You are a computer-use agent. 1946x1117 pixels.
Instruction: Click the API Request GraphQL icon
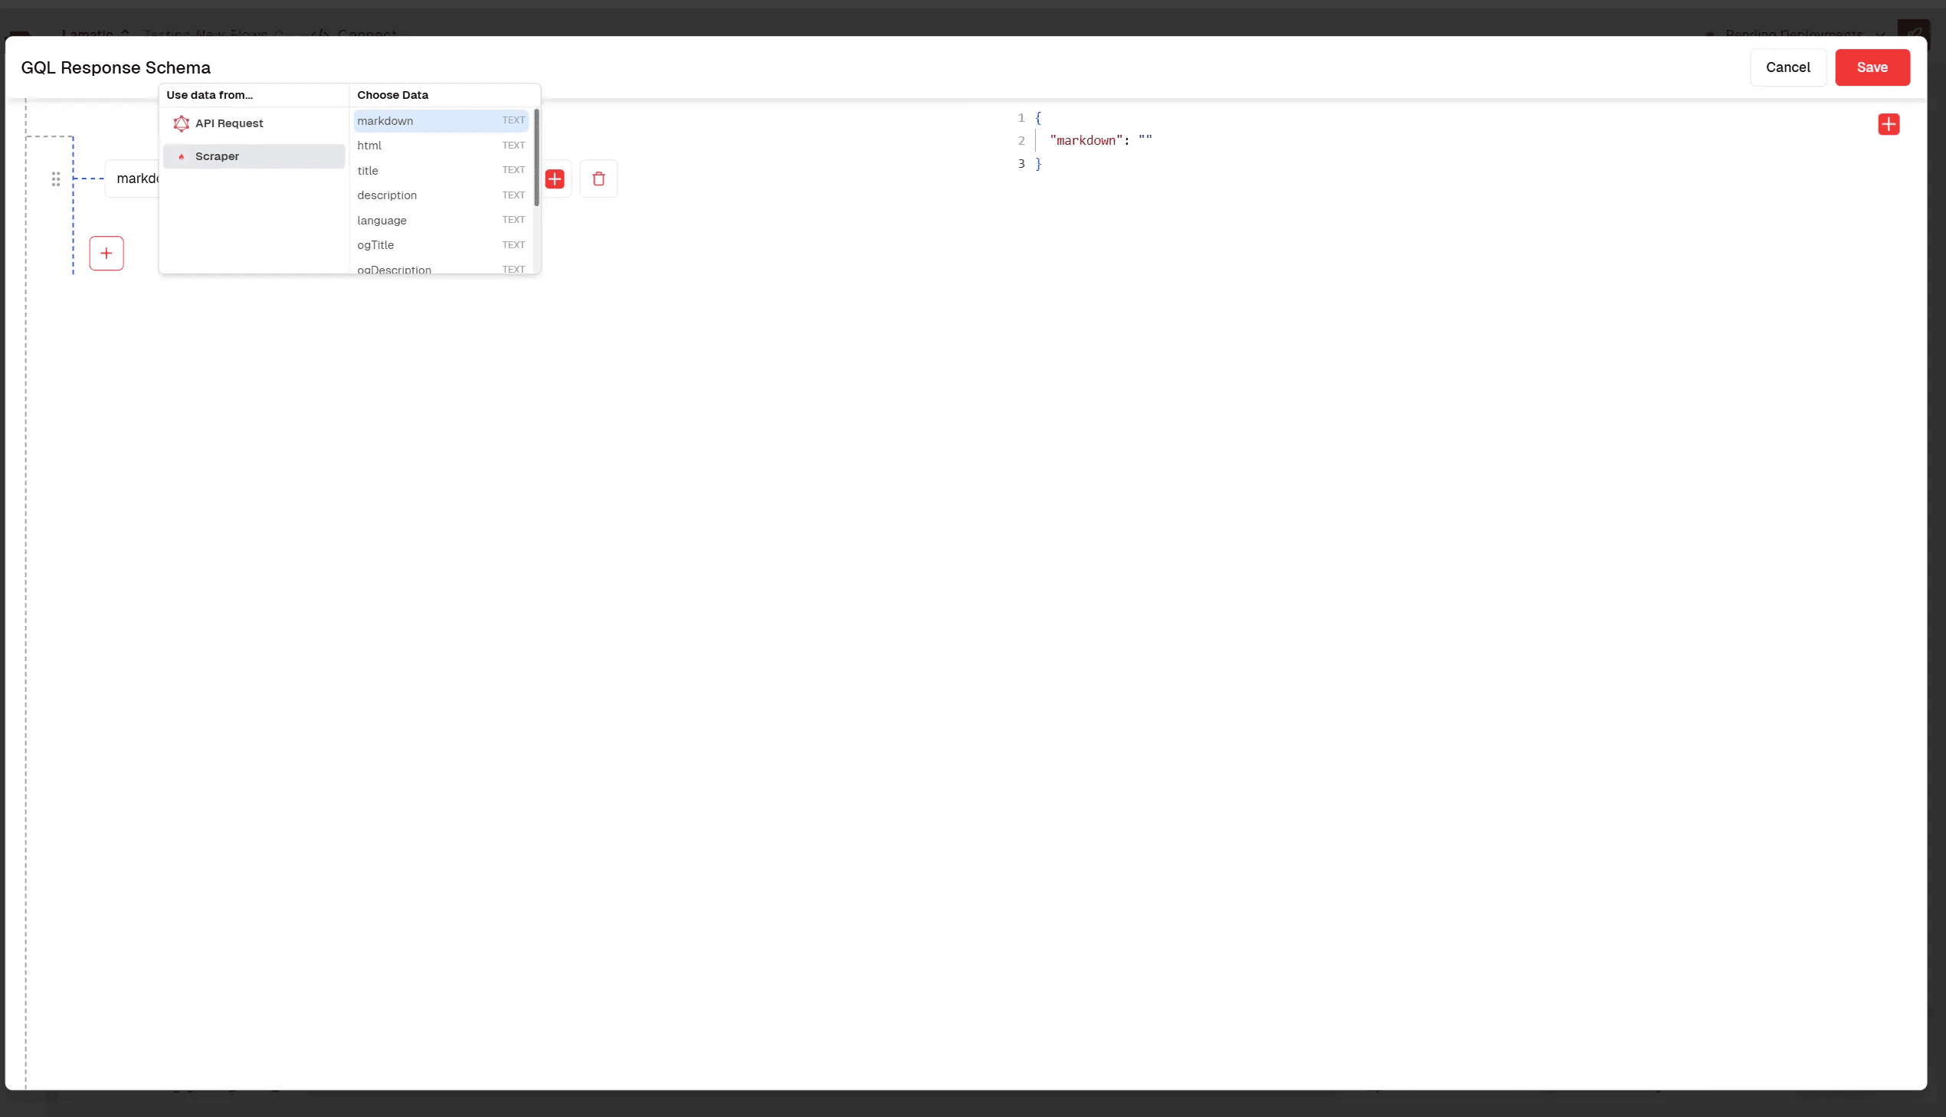(181, 123)
